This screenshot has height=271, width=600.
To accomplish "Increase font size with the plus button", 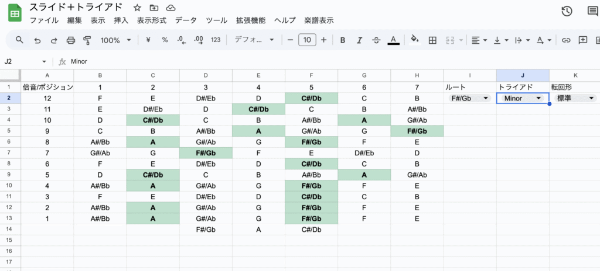I will pyautogui.click(x=324, y=40).
